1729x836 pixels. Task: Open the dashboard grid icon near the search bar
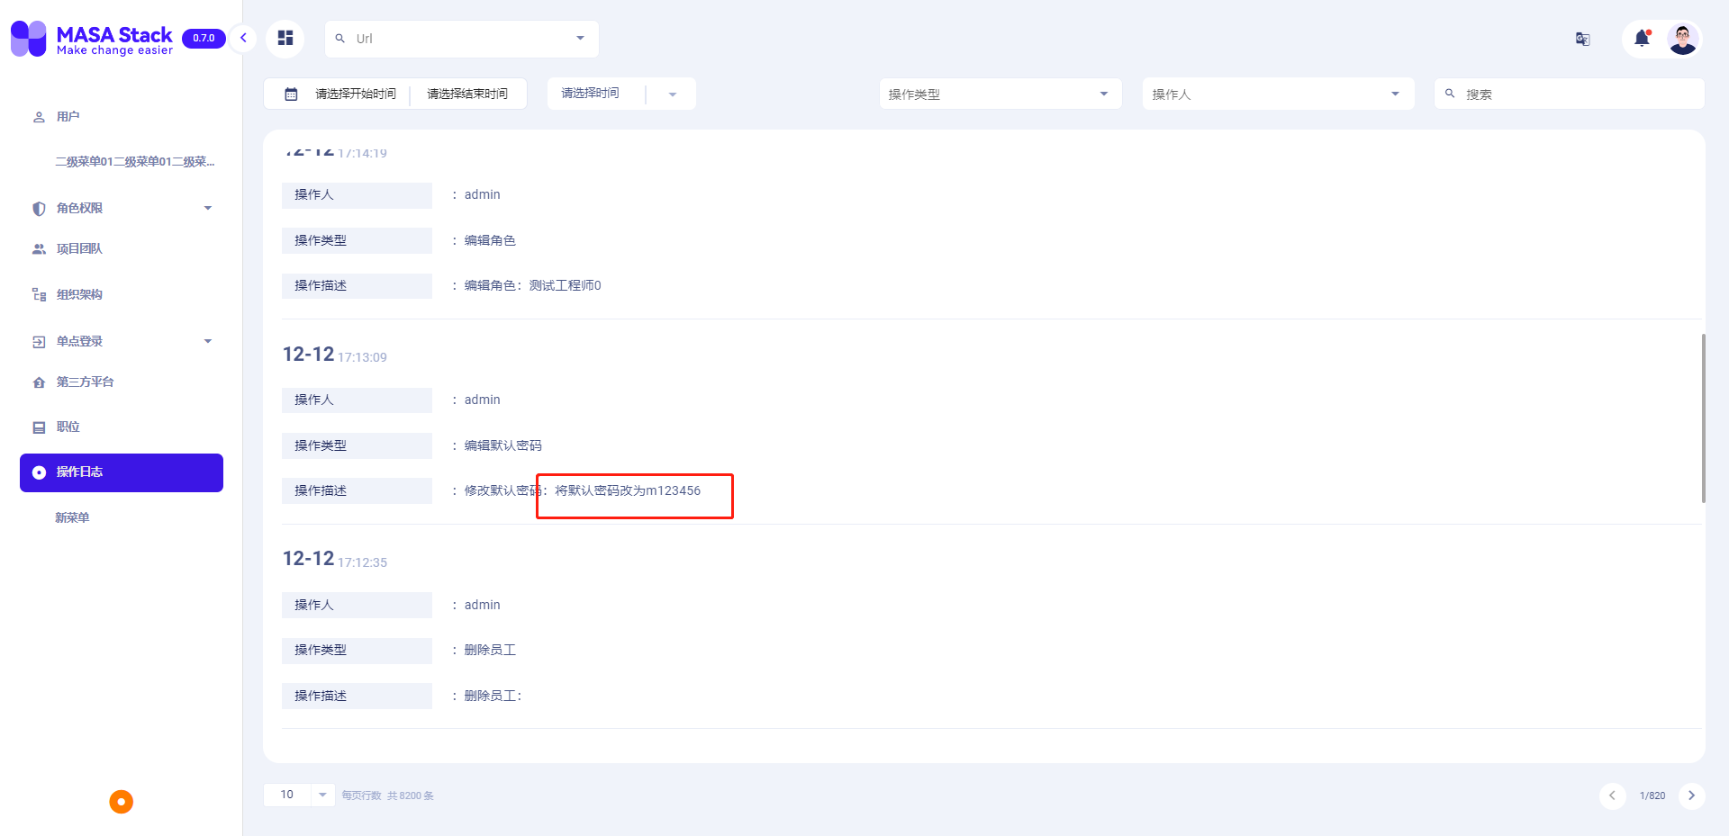point(285,38)
